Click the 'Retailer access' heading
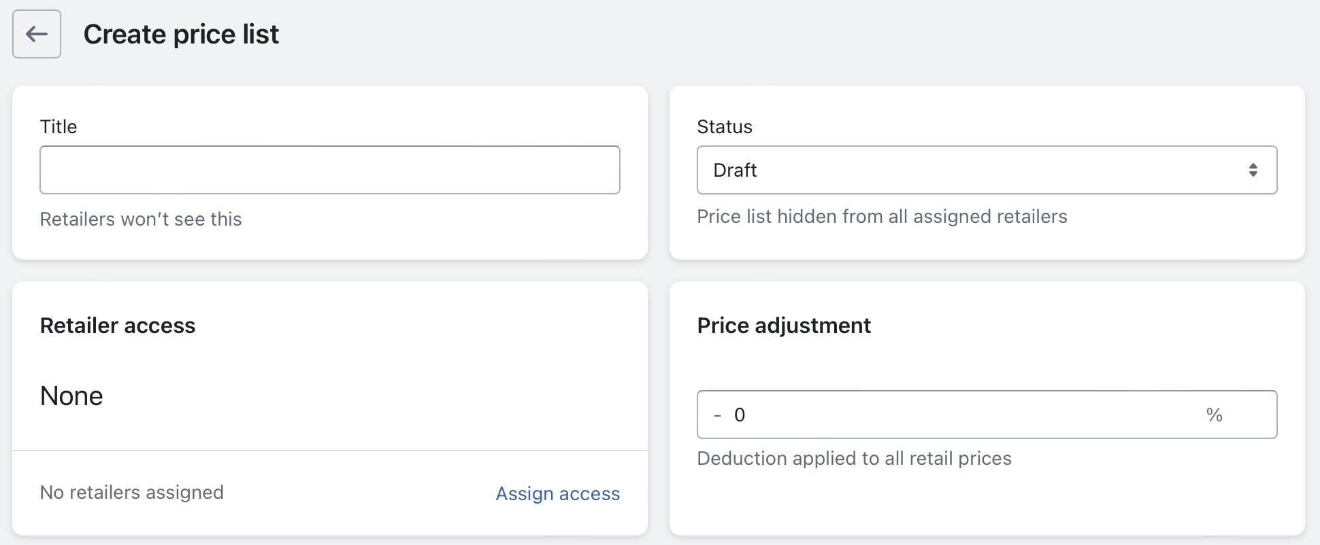Image resolution: width=1320 pixels, height=545 pixels. tap(118, 326)
